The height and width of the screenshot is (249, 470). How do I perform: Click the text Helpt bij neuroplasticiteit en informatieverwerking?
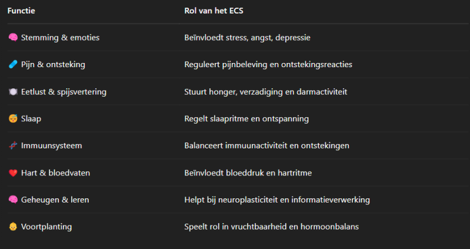tap(276, 200)
